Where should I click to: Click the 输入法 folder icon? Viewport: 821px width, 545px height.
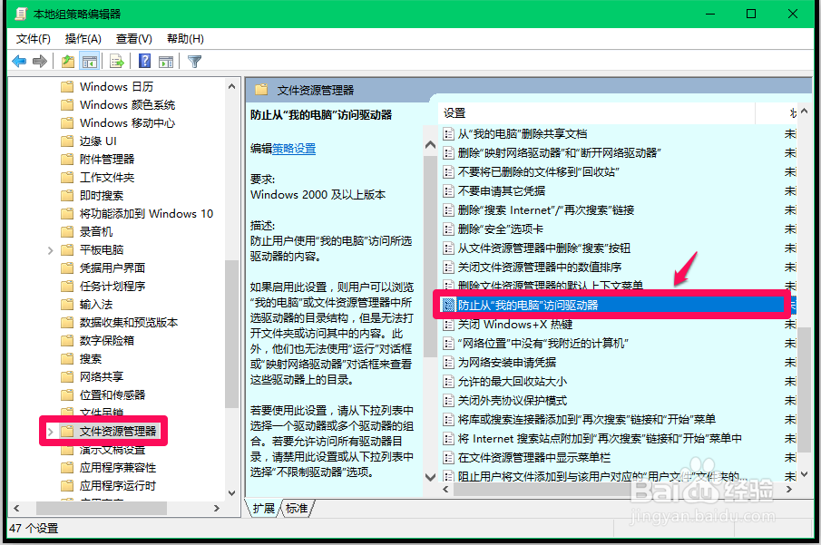[x=67, y=304]
